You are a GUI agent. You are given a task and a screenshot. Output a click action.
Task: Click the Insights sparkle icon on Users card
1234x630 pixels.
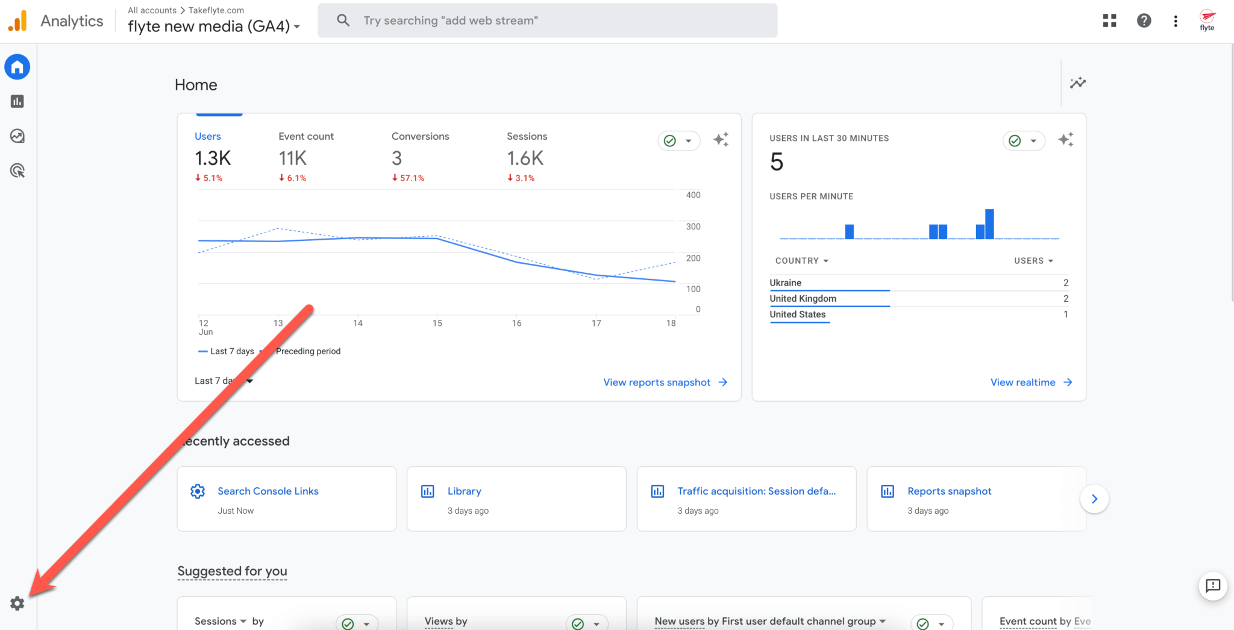(721, 139)
